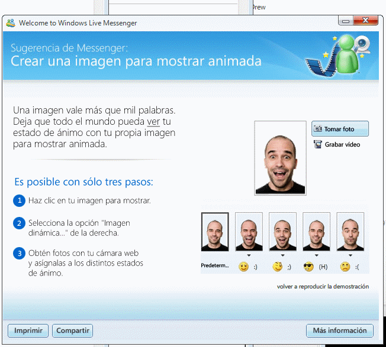
Task: Click the :) text label
Action: click(256, 267)
